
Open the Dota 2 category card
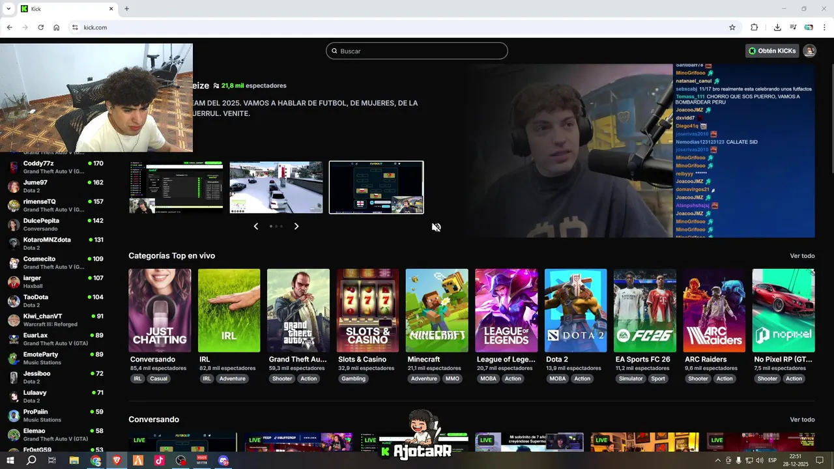pyautogui.click(x=576, y=311)
